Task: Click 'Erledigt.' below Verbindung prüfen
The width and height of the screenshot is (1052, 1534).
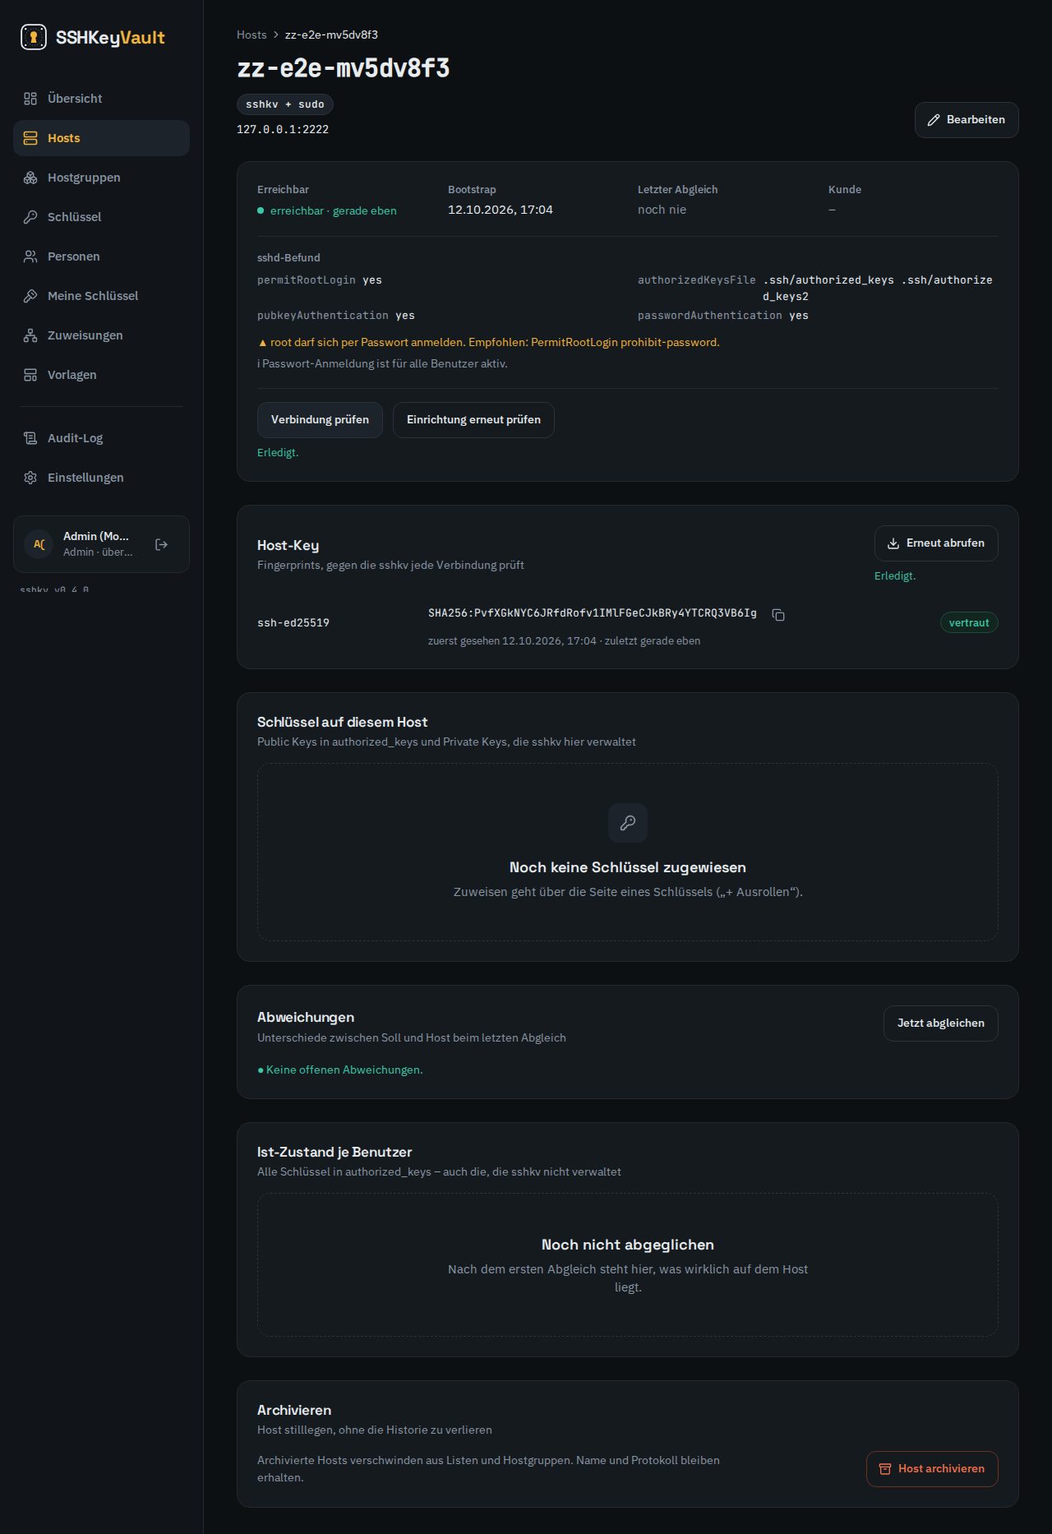Action: coord(278,453)
